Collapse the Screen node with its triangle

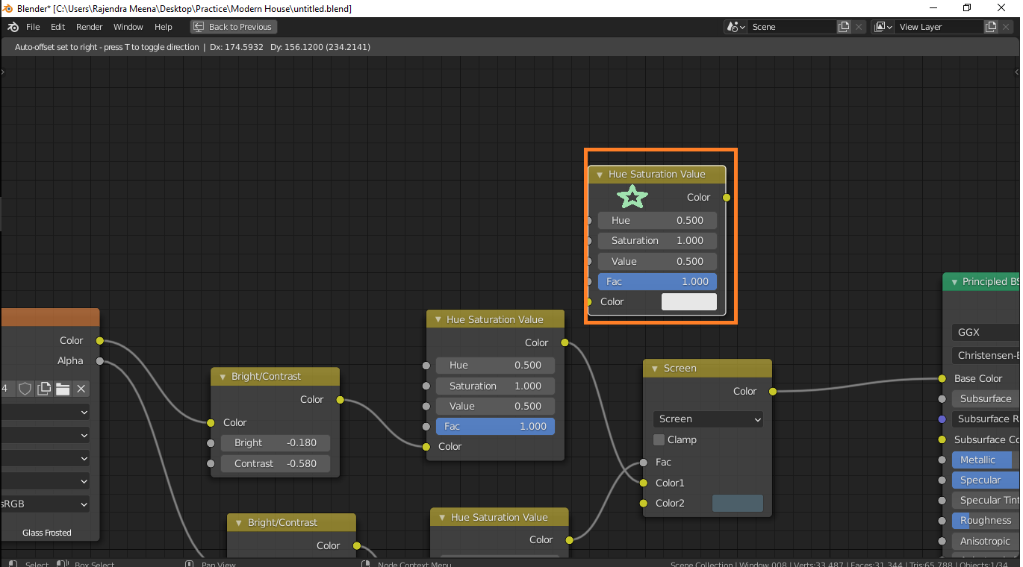click(x=654, y=369)
